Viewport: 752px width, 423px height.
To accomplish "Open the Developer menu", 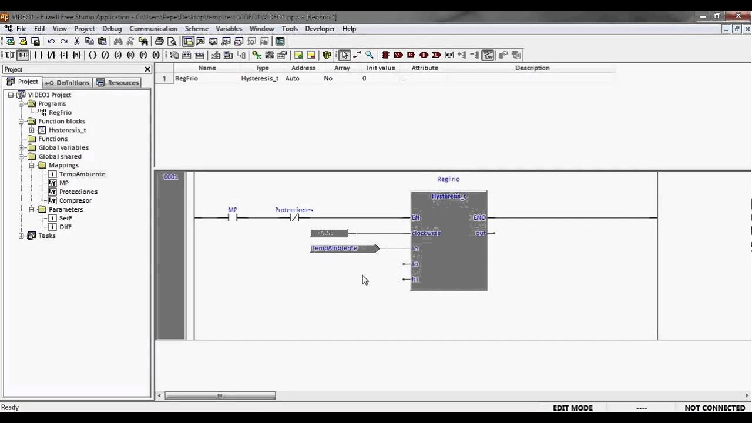I will pos(320,28).
